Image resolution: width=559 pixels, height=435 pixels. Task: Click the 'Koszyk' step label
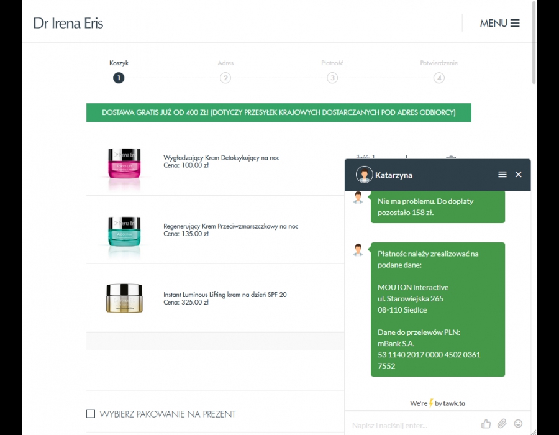tap(119, 63)
